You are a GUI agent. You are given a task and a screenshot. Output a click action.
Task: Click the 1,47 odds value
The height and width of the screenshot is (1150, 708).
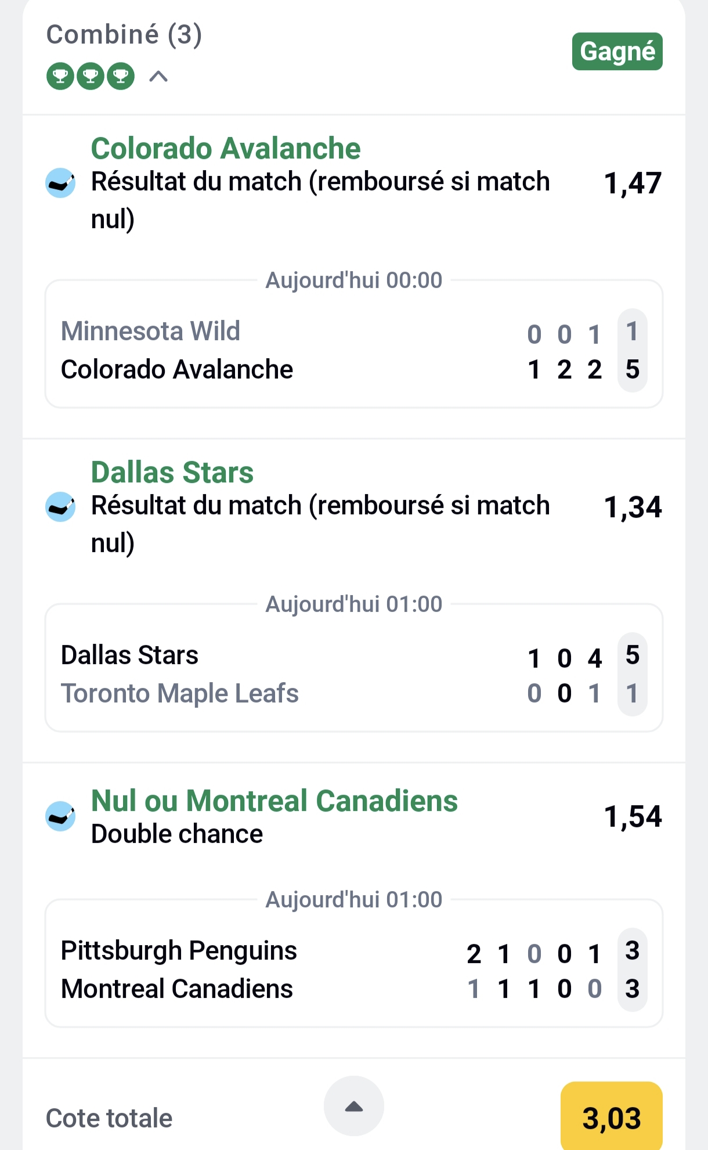click(x=633, y=183)
